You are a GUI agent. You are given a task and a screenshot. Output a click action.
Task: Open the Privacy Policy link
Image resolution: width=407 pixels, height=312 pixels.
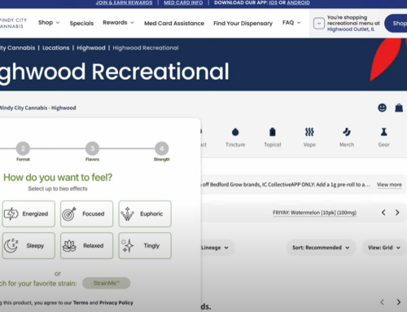(x=116, y=302)
